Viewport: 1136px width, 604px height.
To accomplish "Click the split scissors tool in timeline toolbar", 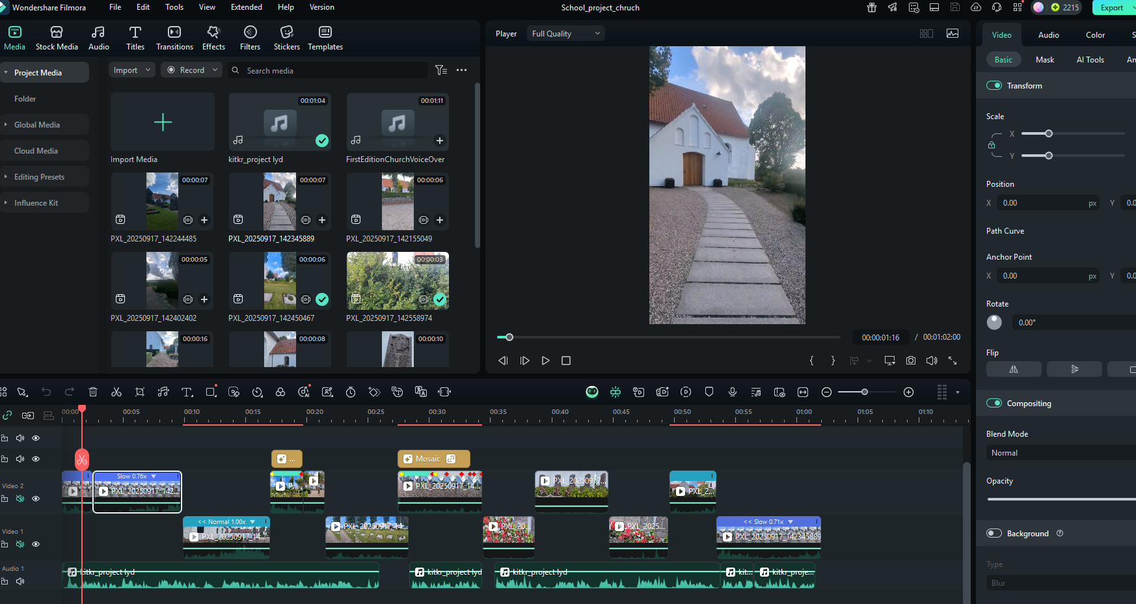I will click(116, 392).
